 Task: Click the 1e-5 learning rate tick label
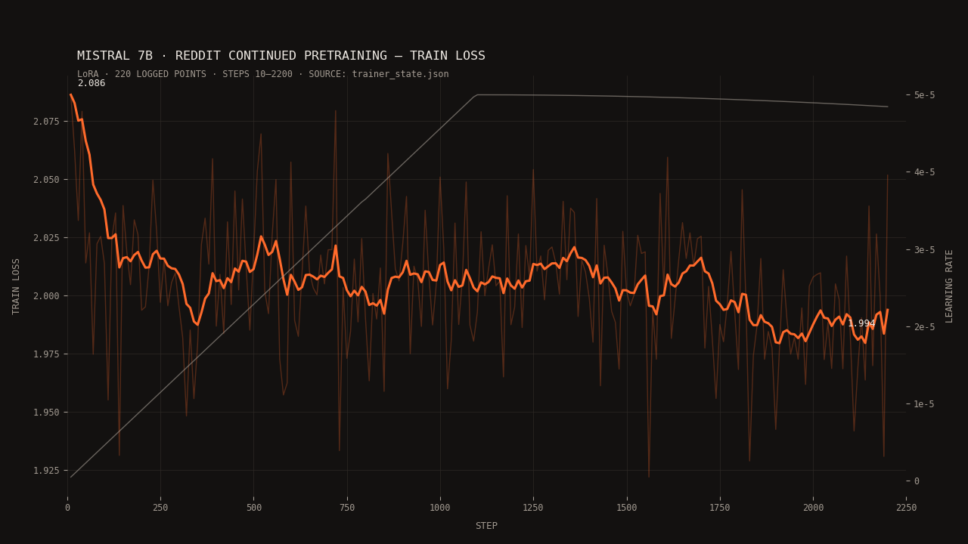(x=924, y=403)
